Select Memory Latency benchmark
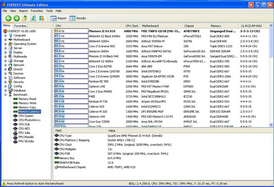 pyautogui.click(x=29, y=112)
